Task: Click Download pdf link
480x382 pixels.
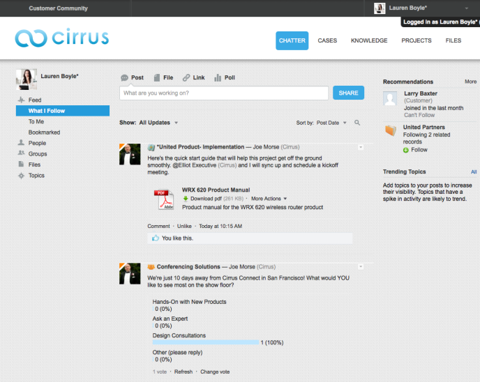Action: (x=206, y=199)
